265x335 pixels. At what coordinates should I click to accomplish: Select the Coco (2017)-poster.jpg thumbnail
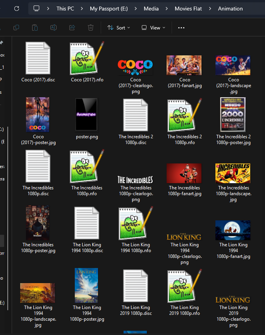click(x=38, y=115)
